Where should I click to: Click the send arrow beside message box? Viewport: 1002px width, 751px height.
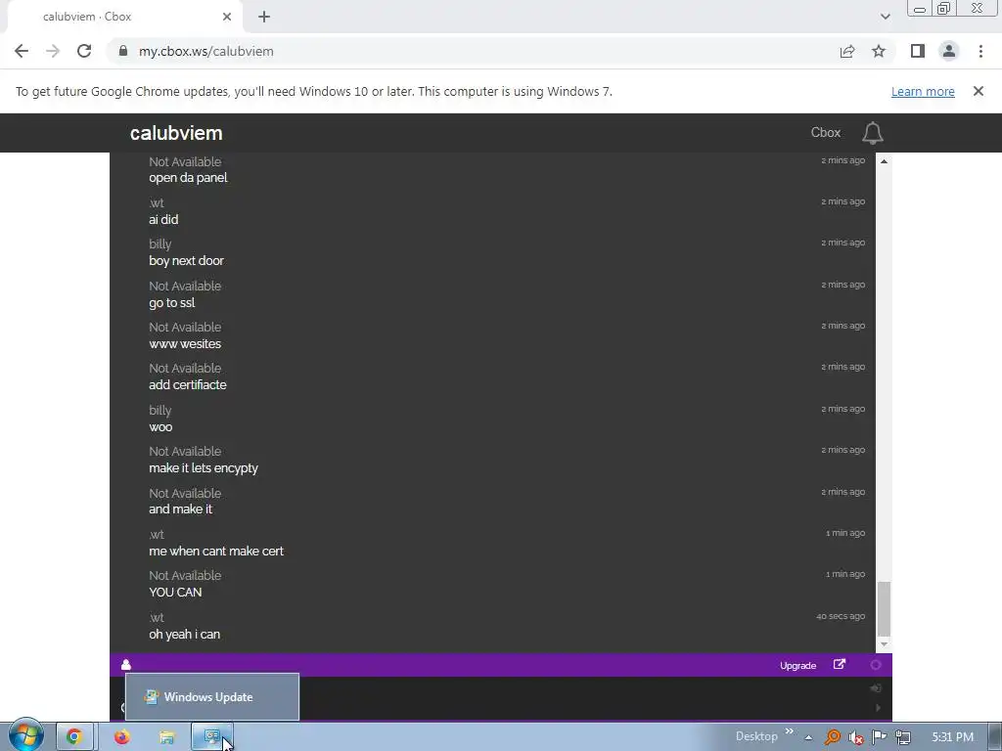pyautogui.click(x=878, y=708)
